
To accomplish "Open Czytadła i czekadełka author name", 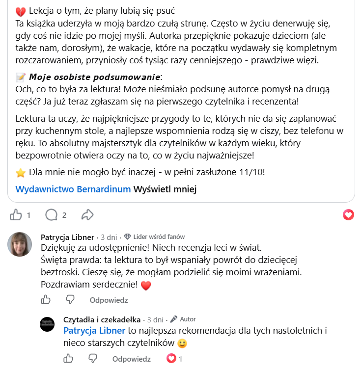I will [x=102, y=319].
